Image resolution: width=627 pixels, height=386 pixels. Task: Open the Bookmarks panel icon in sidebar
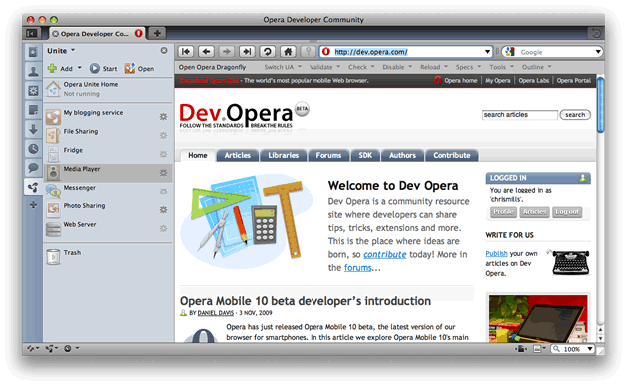[33, 52]
